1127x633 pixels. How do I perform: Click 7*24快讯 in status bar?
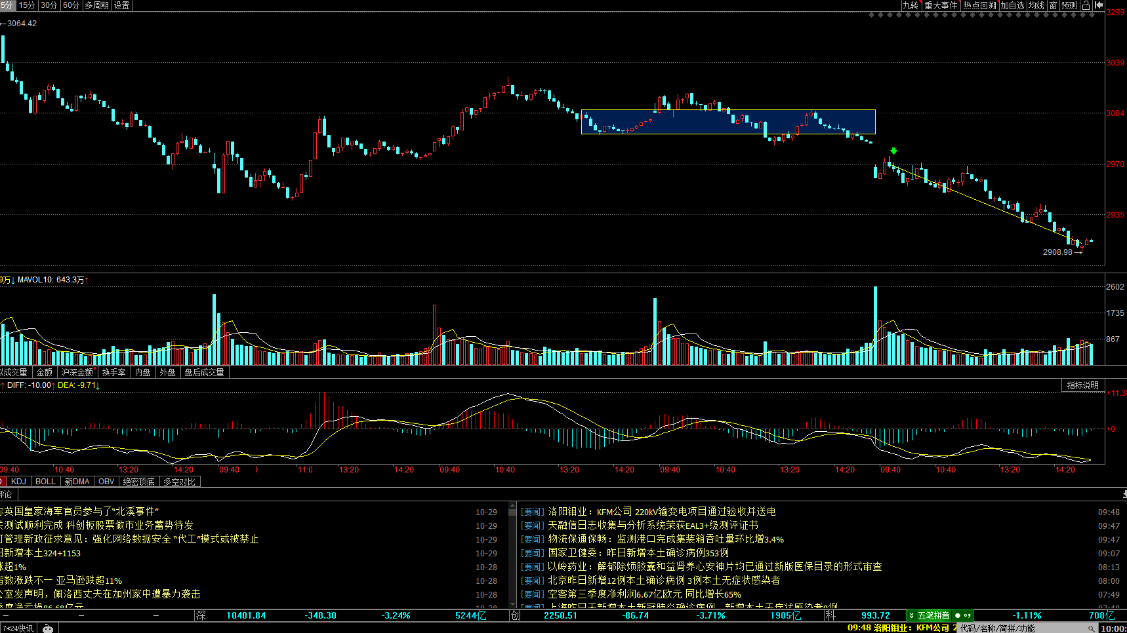(x=18, y=628)
